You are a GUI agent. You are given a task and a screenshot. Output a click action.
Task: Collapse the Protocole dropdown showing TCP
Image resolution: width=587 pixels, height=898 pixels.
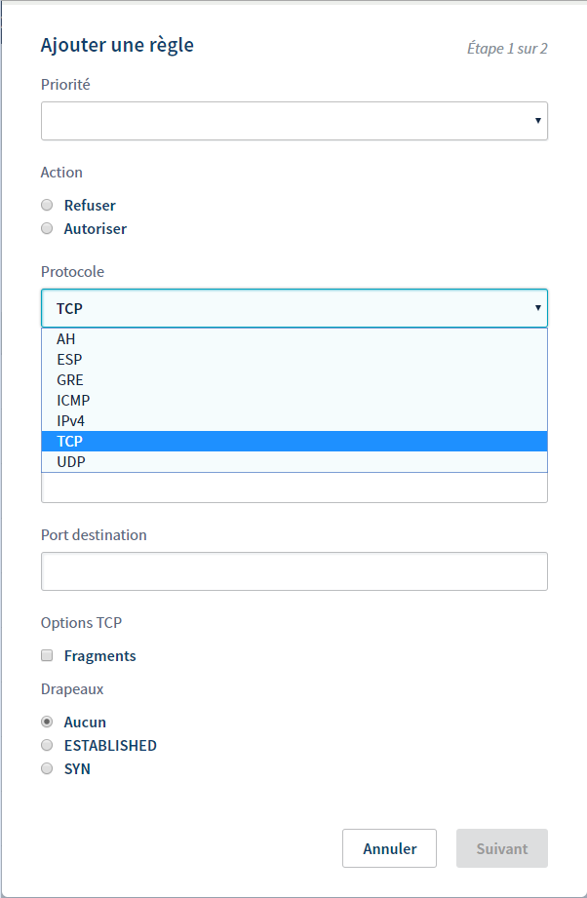(x=294, y=308)
